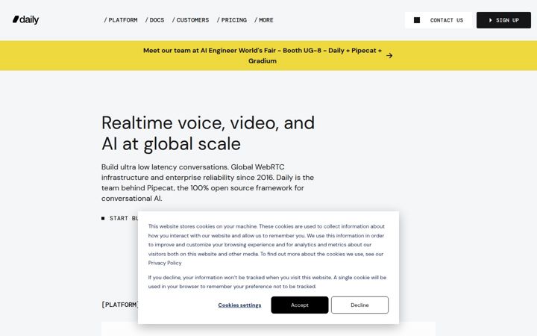The height and width of the screenshot is (336, 537).
Task: Open the AI Engineer World's Fair announcement
Action: (263, 55)
